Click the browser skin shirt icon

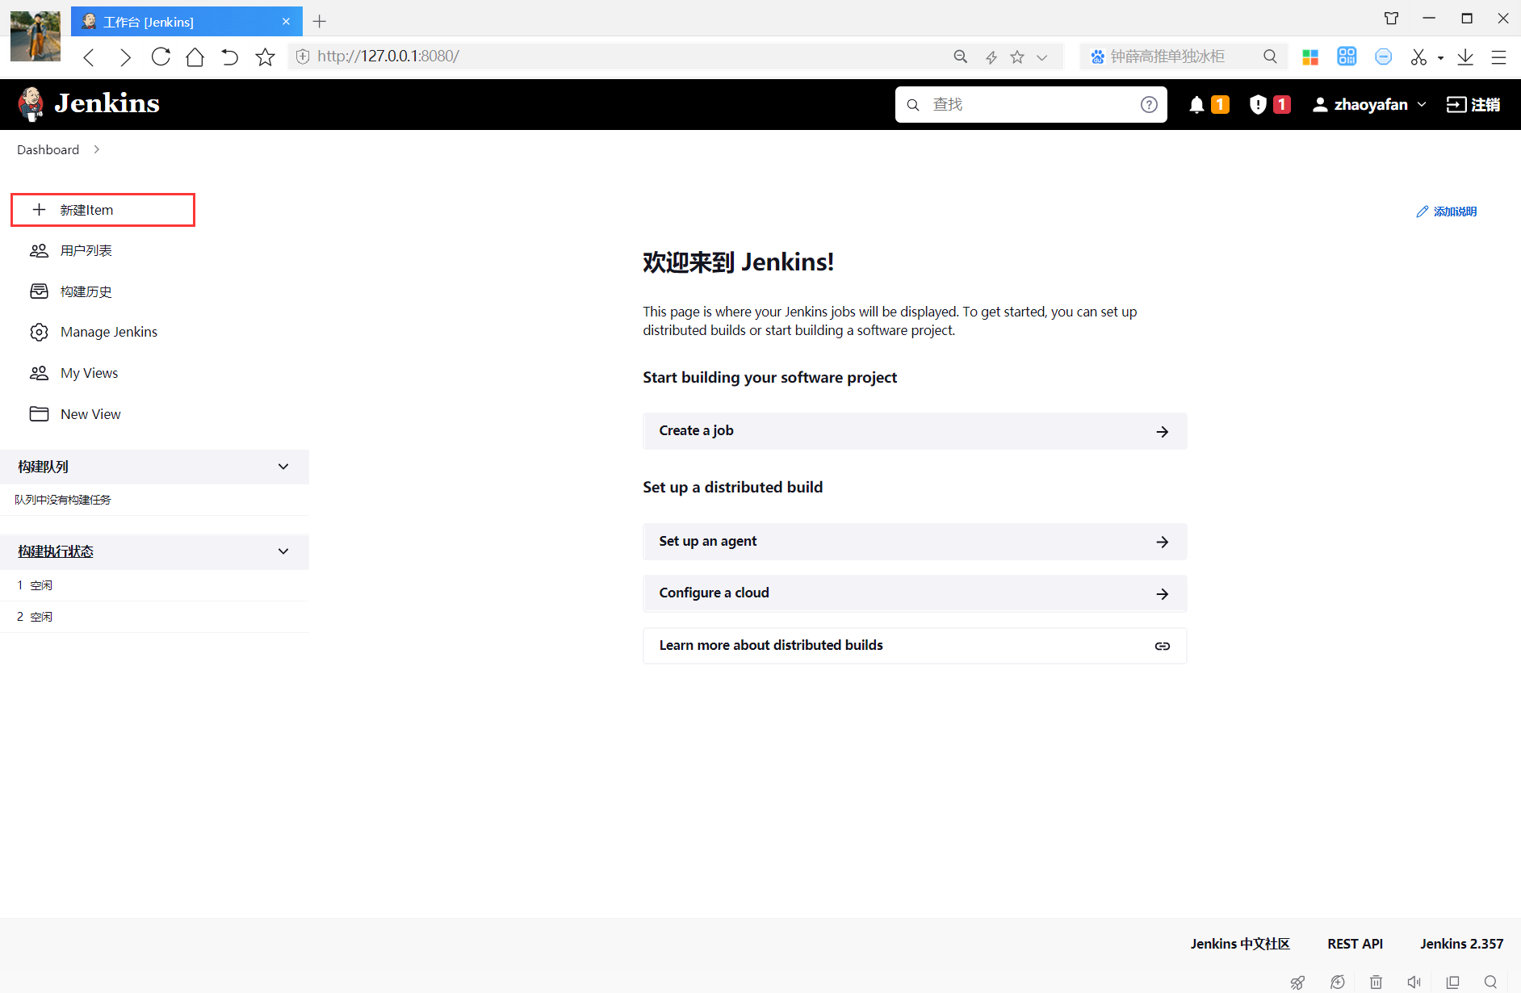coord(1391,19)
